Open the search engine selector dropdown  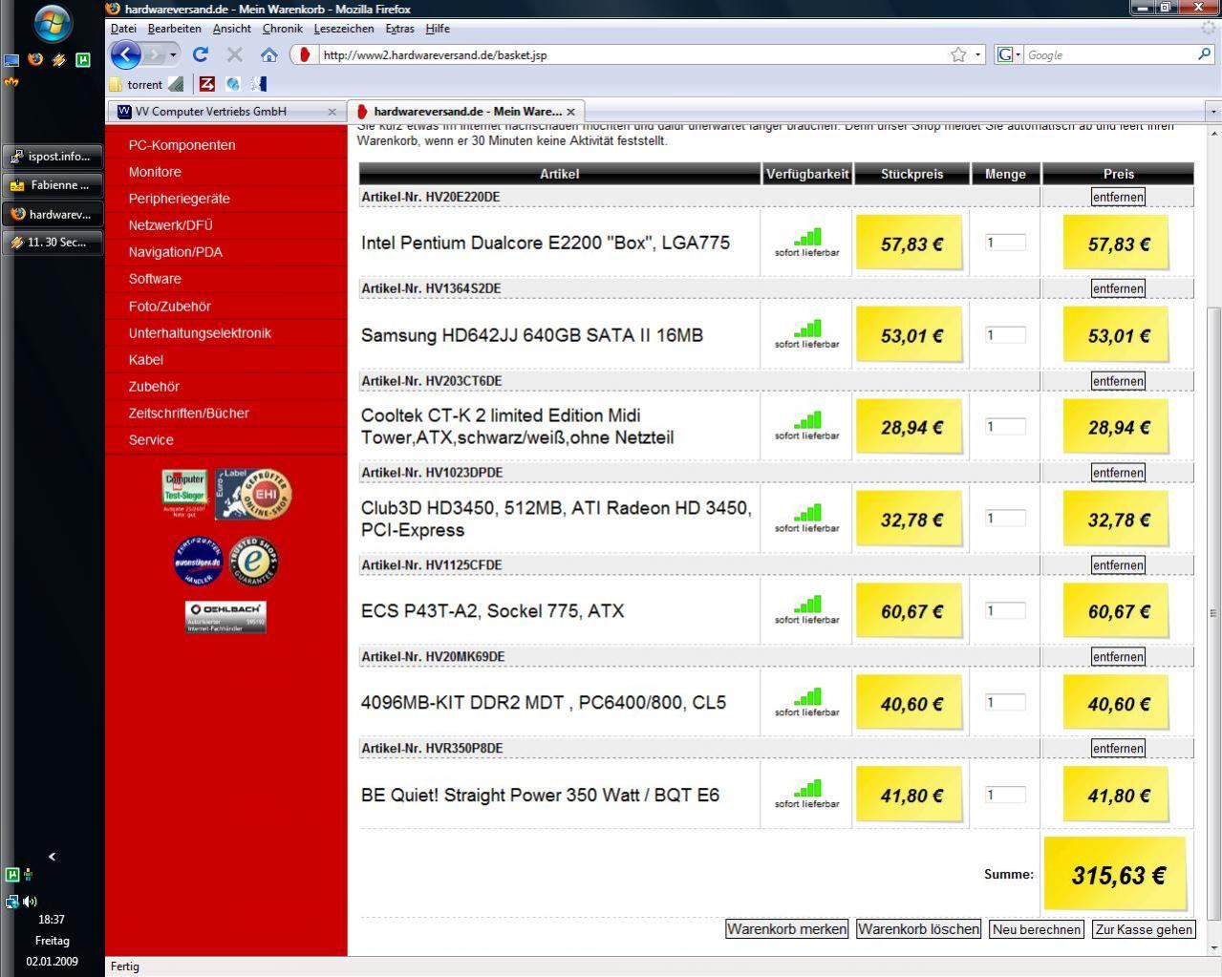pos(1009,54)
